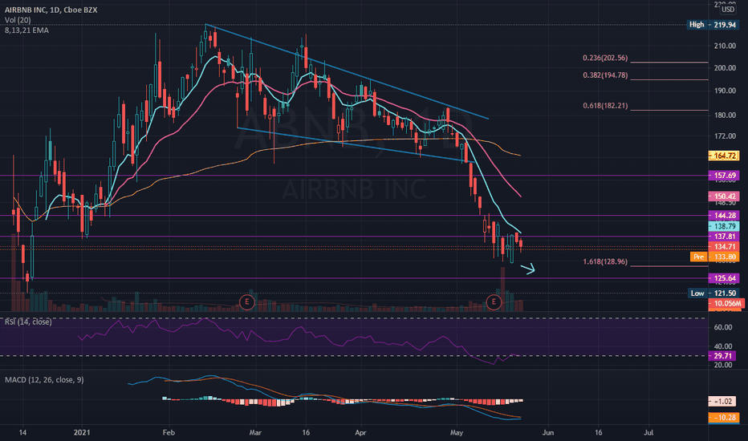This screenshot has width=748, height=441.
Task: Select the AIRBNB INC, 1D, Cboe BZX title
Action: pyautogui.click(x=51, y=10)
